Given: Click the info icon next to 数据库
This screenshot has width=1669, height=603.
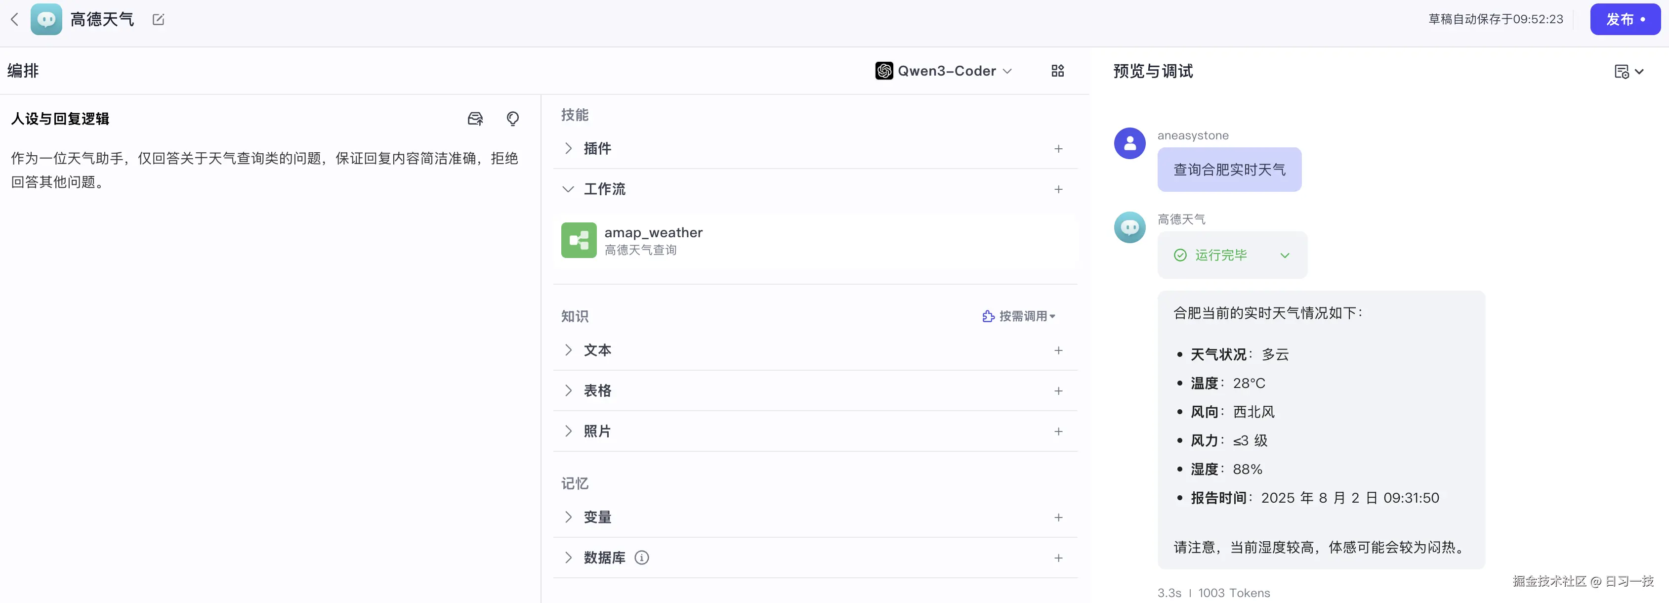Looking at the screenshot, I should [x=641, y=558].
